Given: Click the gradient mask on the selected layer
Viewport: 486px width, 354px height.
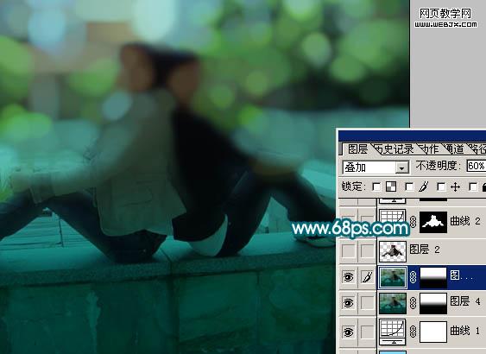Looking at the screenshot, I should 433,278.
